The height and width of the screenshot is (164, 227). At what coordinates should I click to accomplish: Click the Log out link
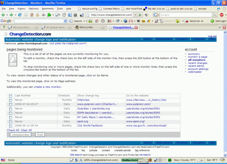(212, 36)
